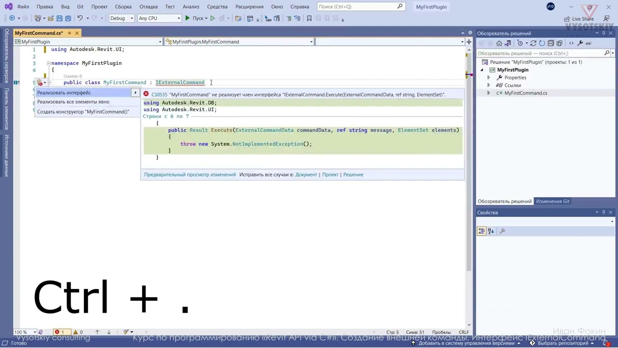Open the Файл menu

coord(23,7)
